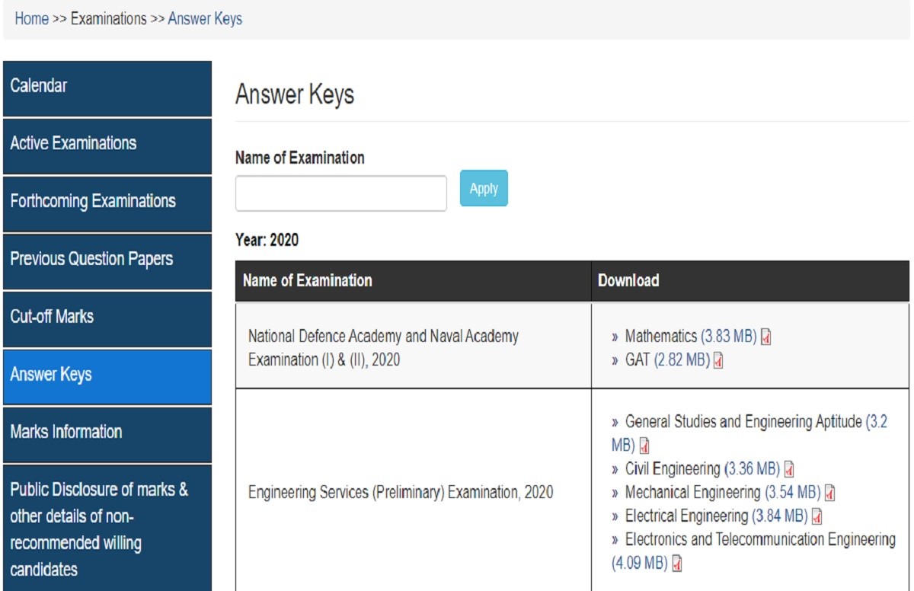The width and height of the screenshot is (914, 591).
Task: Click PDF icon next to Mathematics download
Action: point(766,337)
